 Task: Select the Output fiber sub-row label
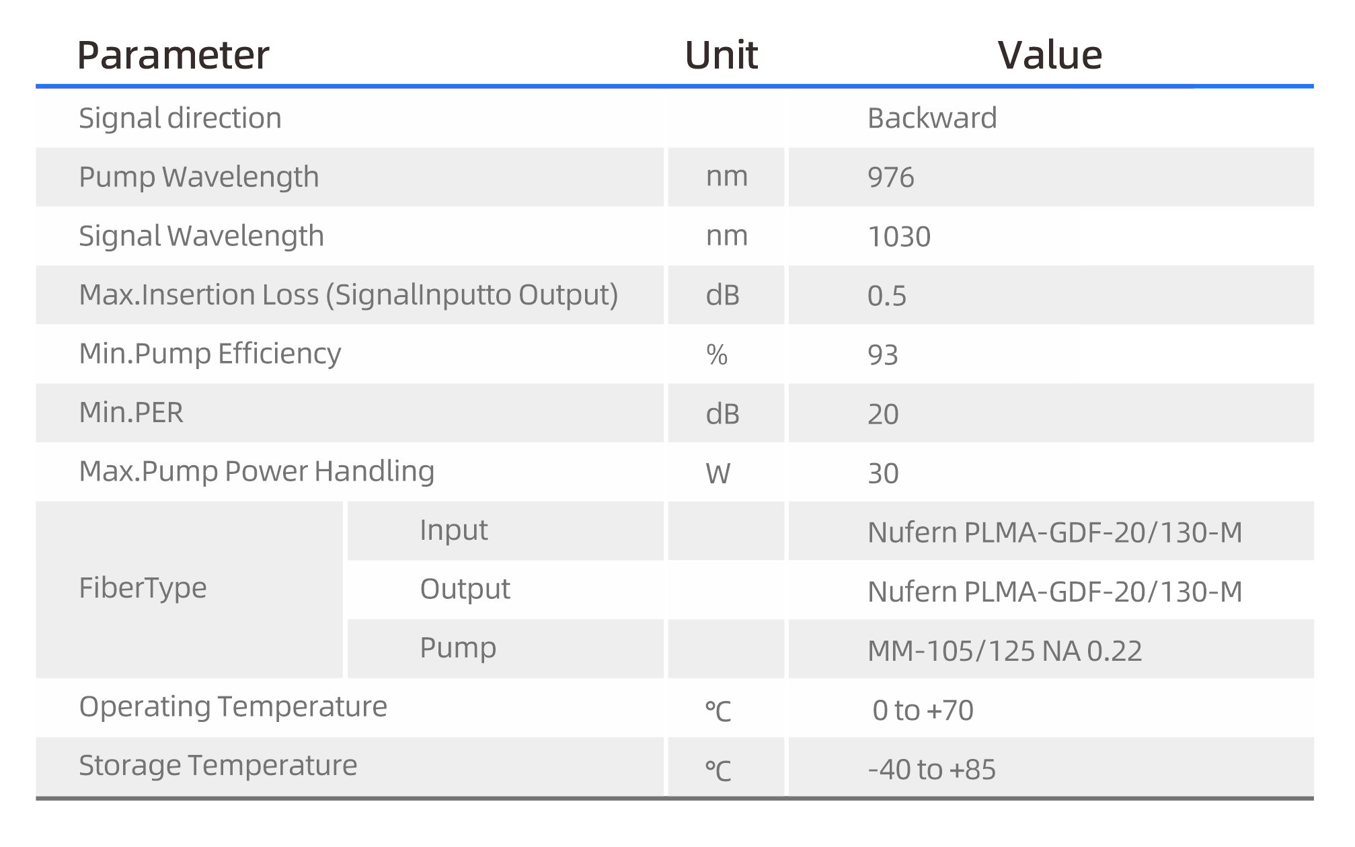[465, 589]
